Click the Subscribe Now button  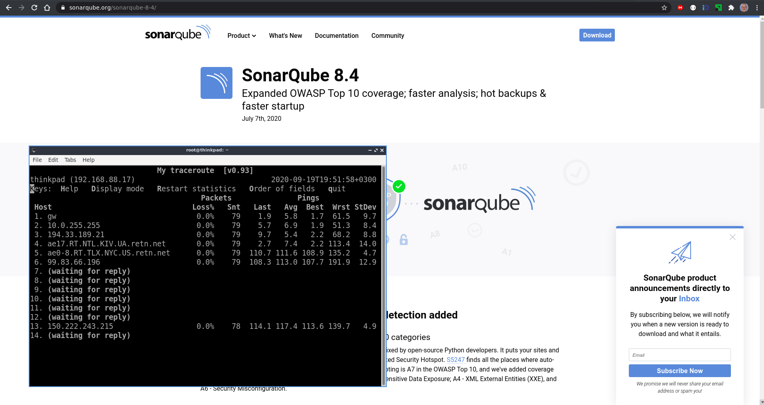tap(679, 371)
